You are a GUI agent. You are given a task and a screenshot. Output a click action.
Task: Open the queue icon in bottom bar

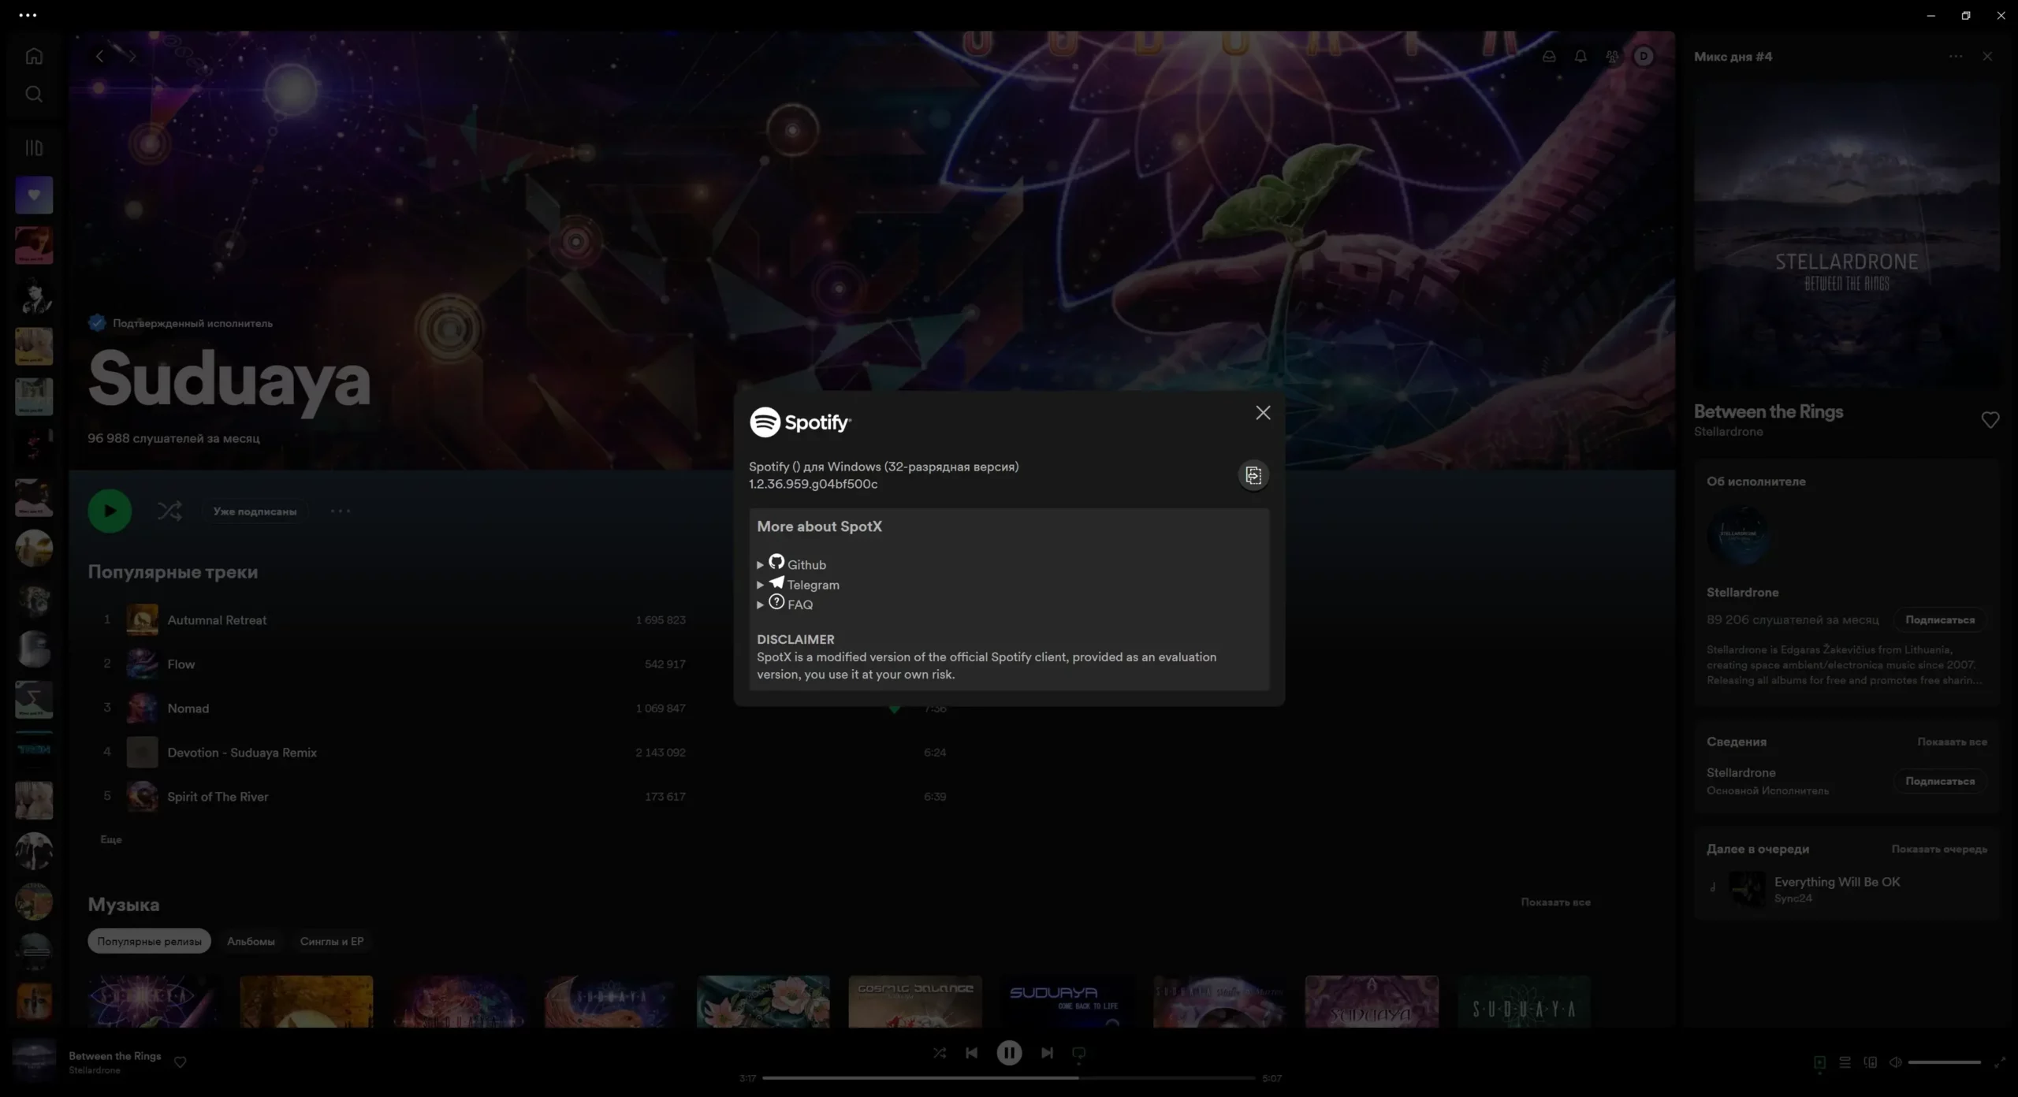[x=1845, y=1062]
